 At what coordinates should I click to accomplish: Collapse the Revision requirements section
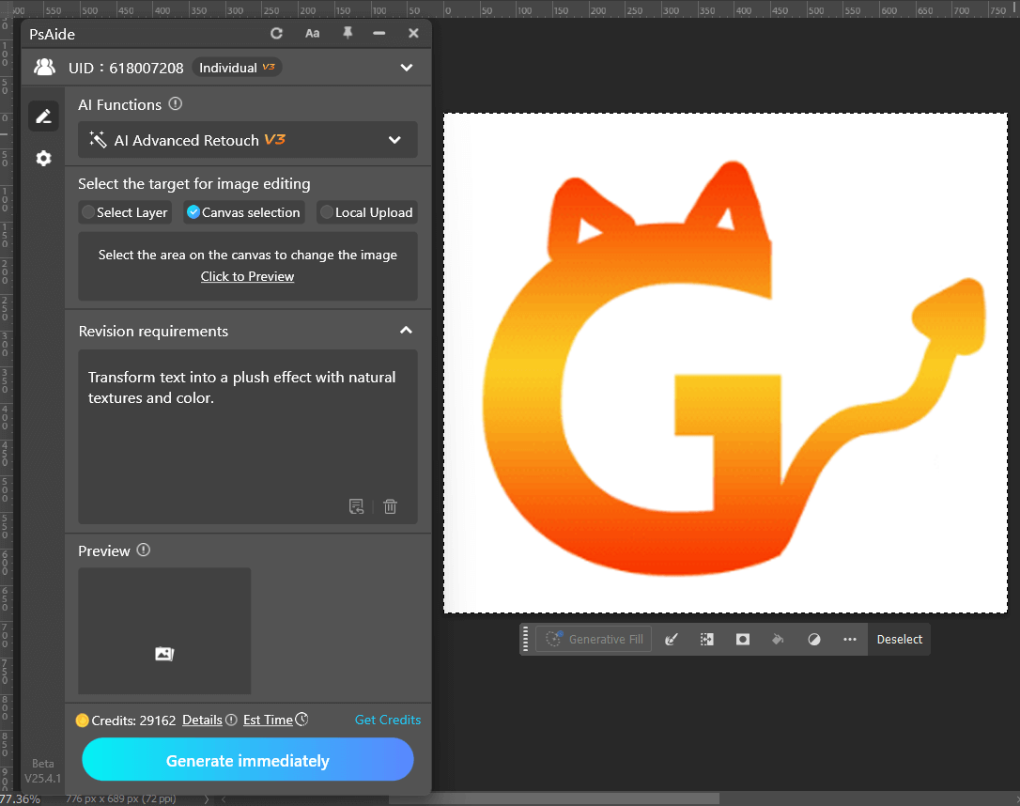pyautogui.click(x=406, y=331)
